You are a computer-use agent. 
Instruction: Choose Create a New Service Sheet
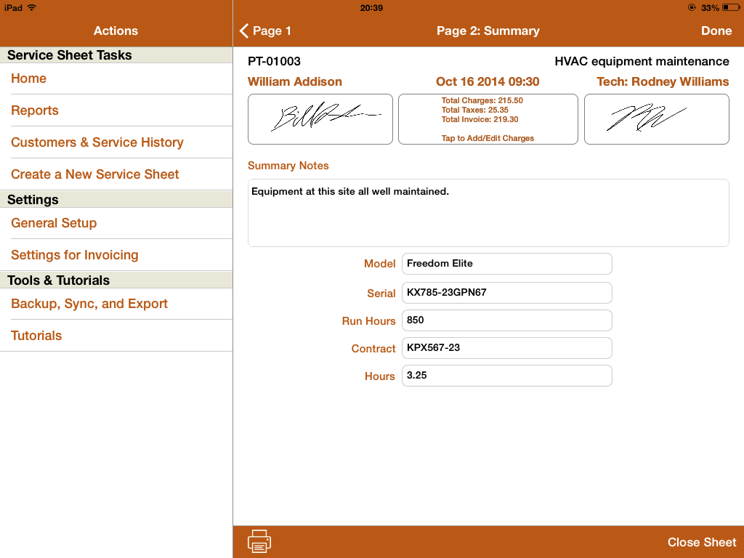pos(95,174)
